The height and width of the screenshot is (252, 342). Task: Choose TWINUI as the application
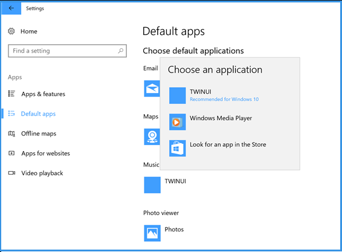(x=230, y=95)
